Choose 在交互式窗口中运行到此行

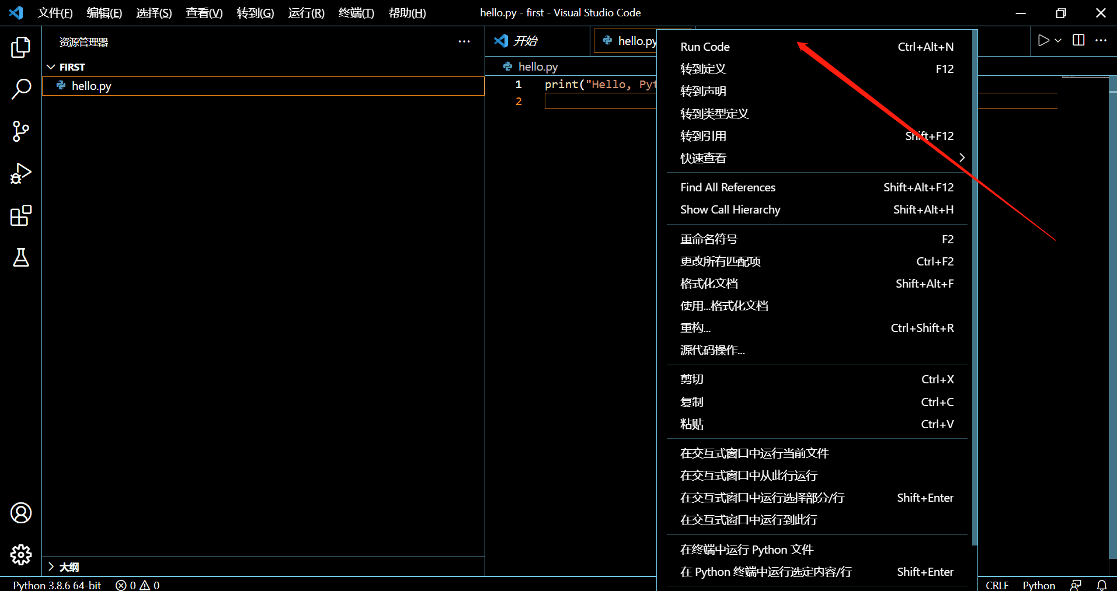click(817, 520)
